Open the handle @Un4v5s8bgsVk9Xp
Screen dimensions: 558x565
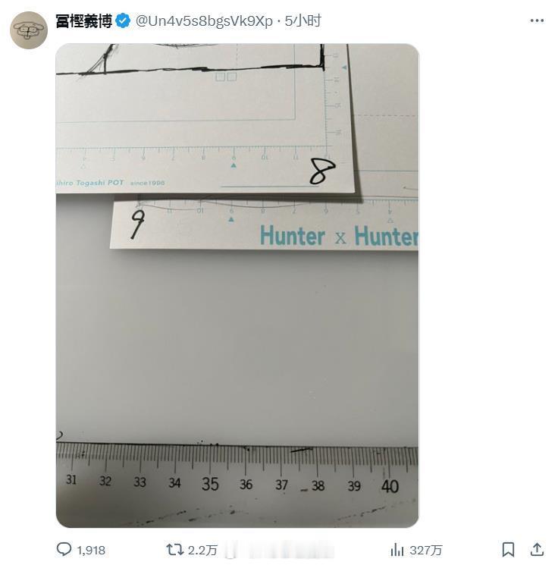tap(204, 21)
